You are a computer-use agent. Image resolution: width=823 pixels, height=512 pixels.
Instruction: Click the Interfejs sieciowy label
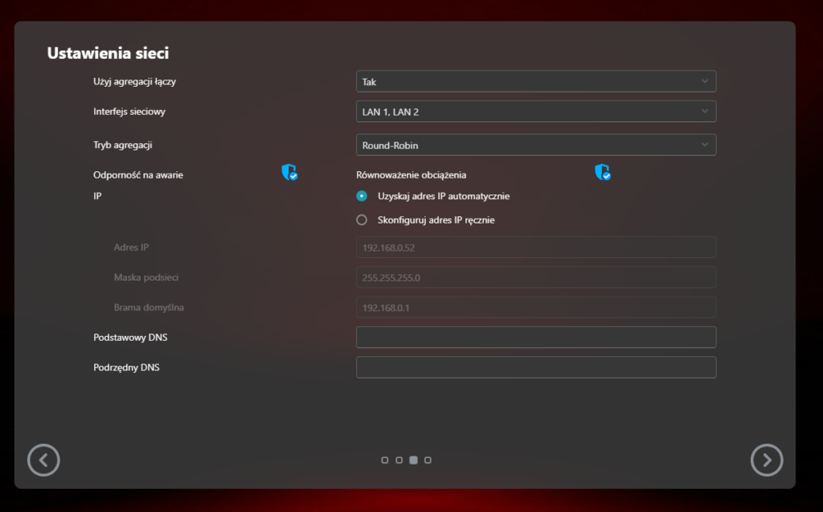[x=129, y=112]
